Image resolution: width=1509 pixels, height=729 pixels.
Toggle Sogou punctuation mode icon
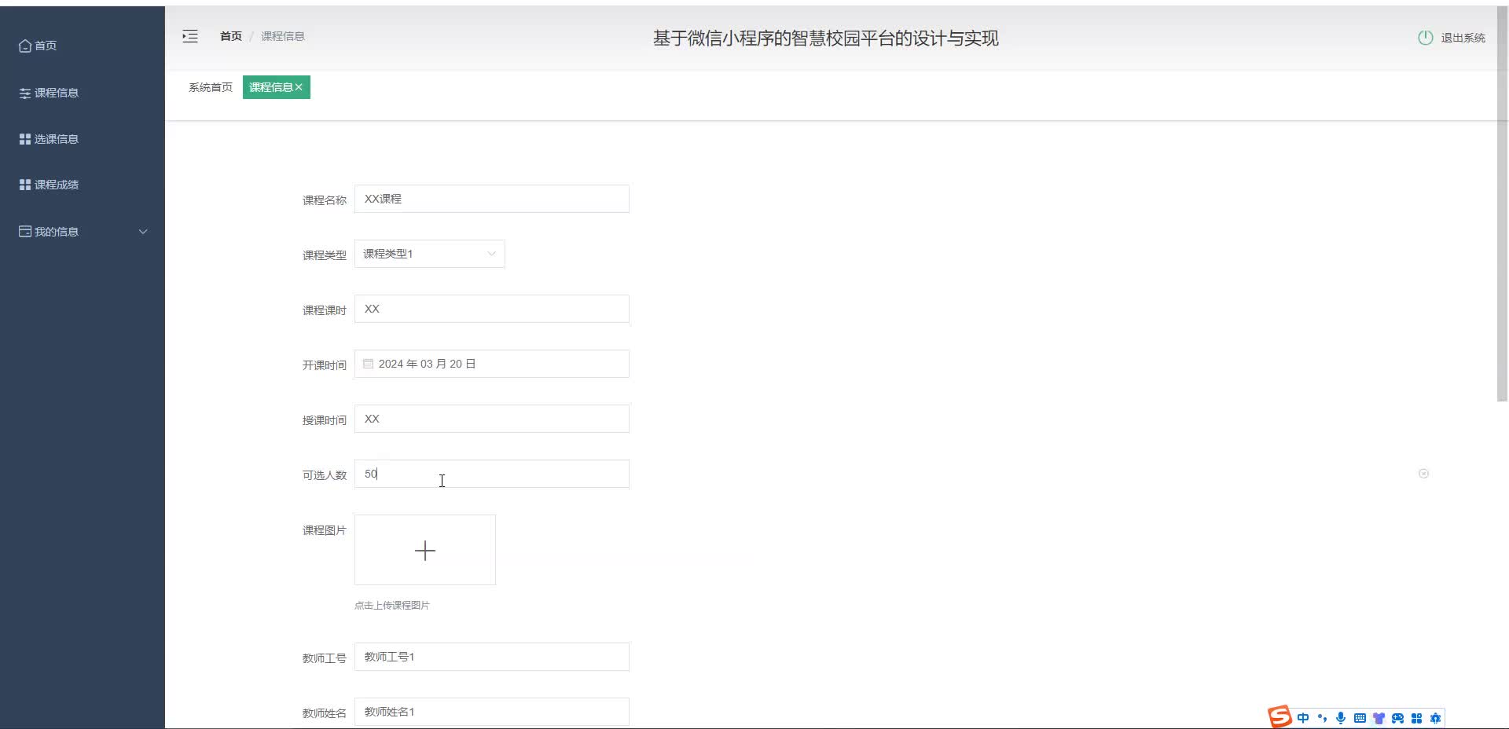1322,718
